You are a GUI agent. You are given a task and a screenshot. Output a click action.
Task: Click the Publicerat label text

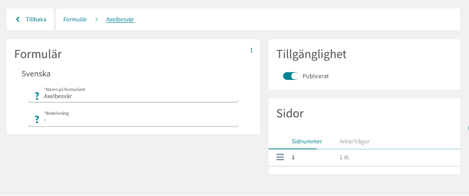point(316,76)
